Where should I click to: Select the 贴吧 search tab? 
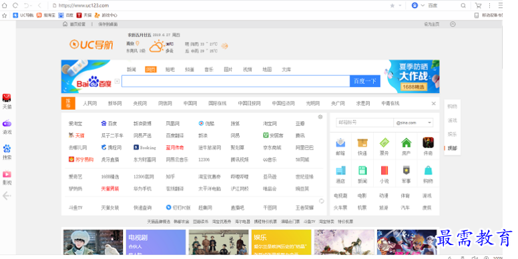(170, 69)
